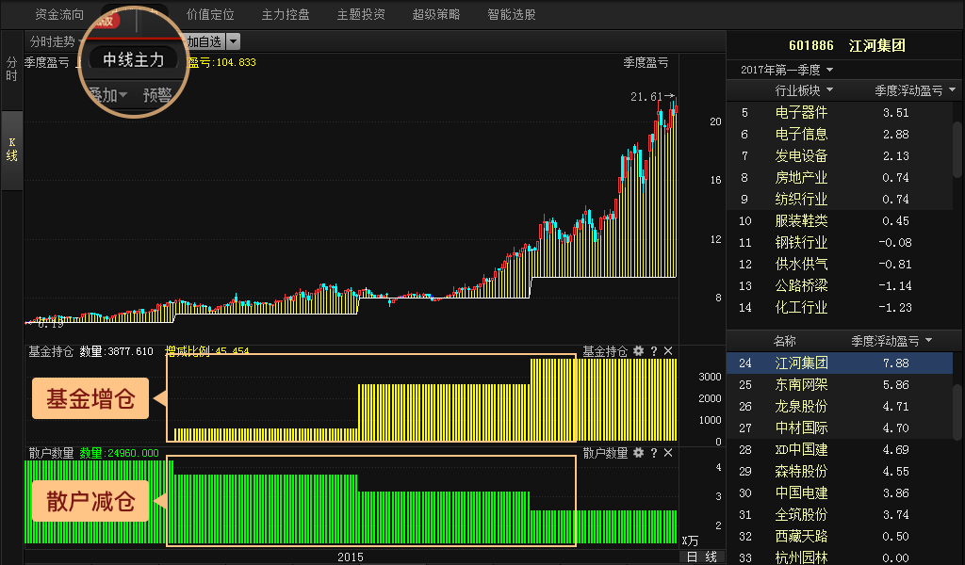The image size is (965, 565).
Task: Open settings gear of 散户数量 panel
Action: pyautogui.click(x=638, y=453)
